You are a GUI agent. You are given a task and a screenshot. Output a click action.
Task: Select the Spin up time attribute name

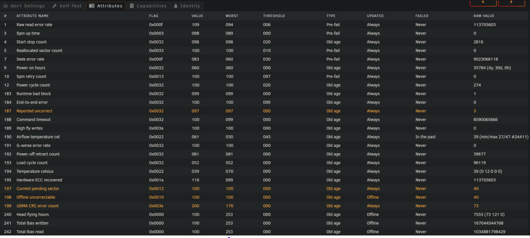28,33
